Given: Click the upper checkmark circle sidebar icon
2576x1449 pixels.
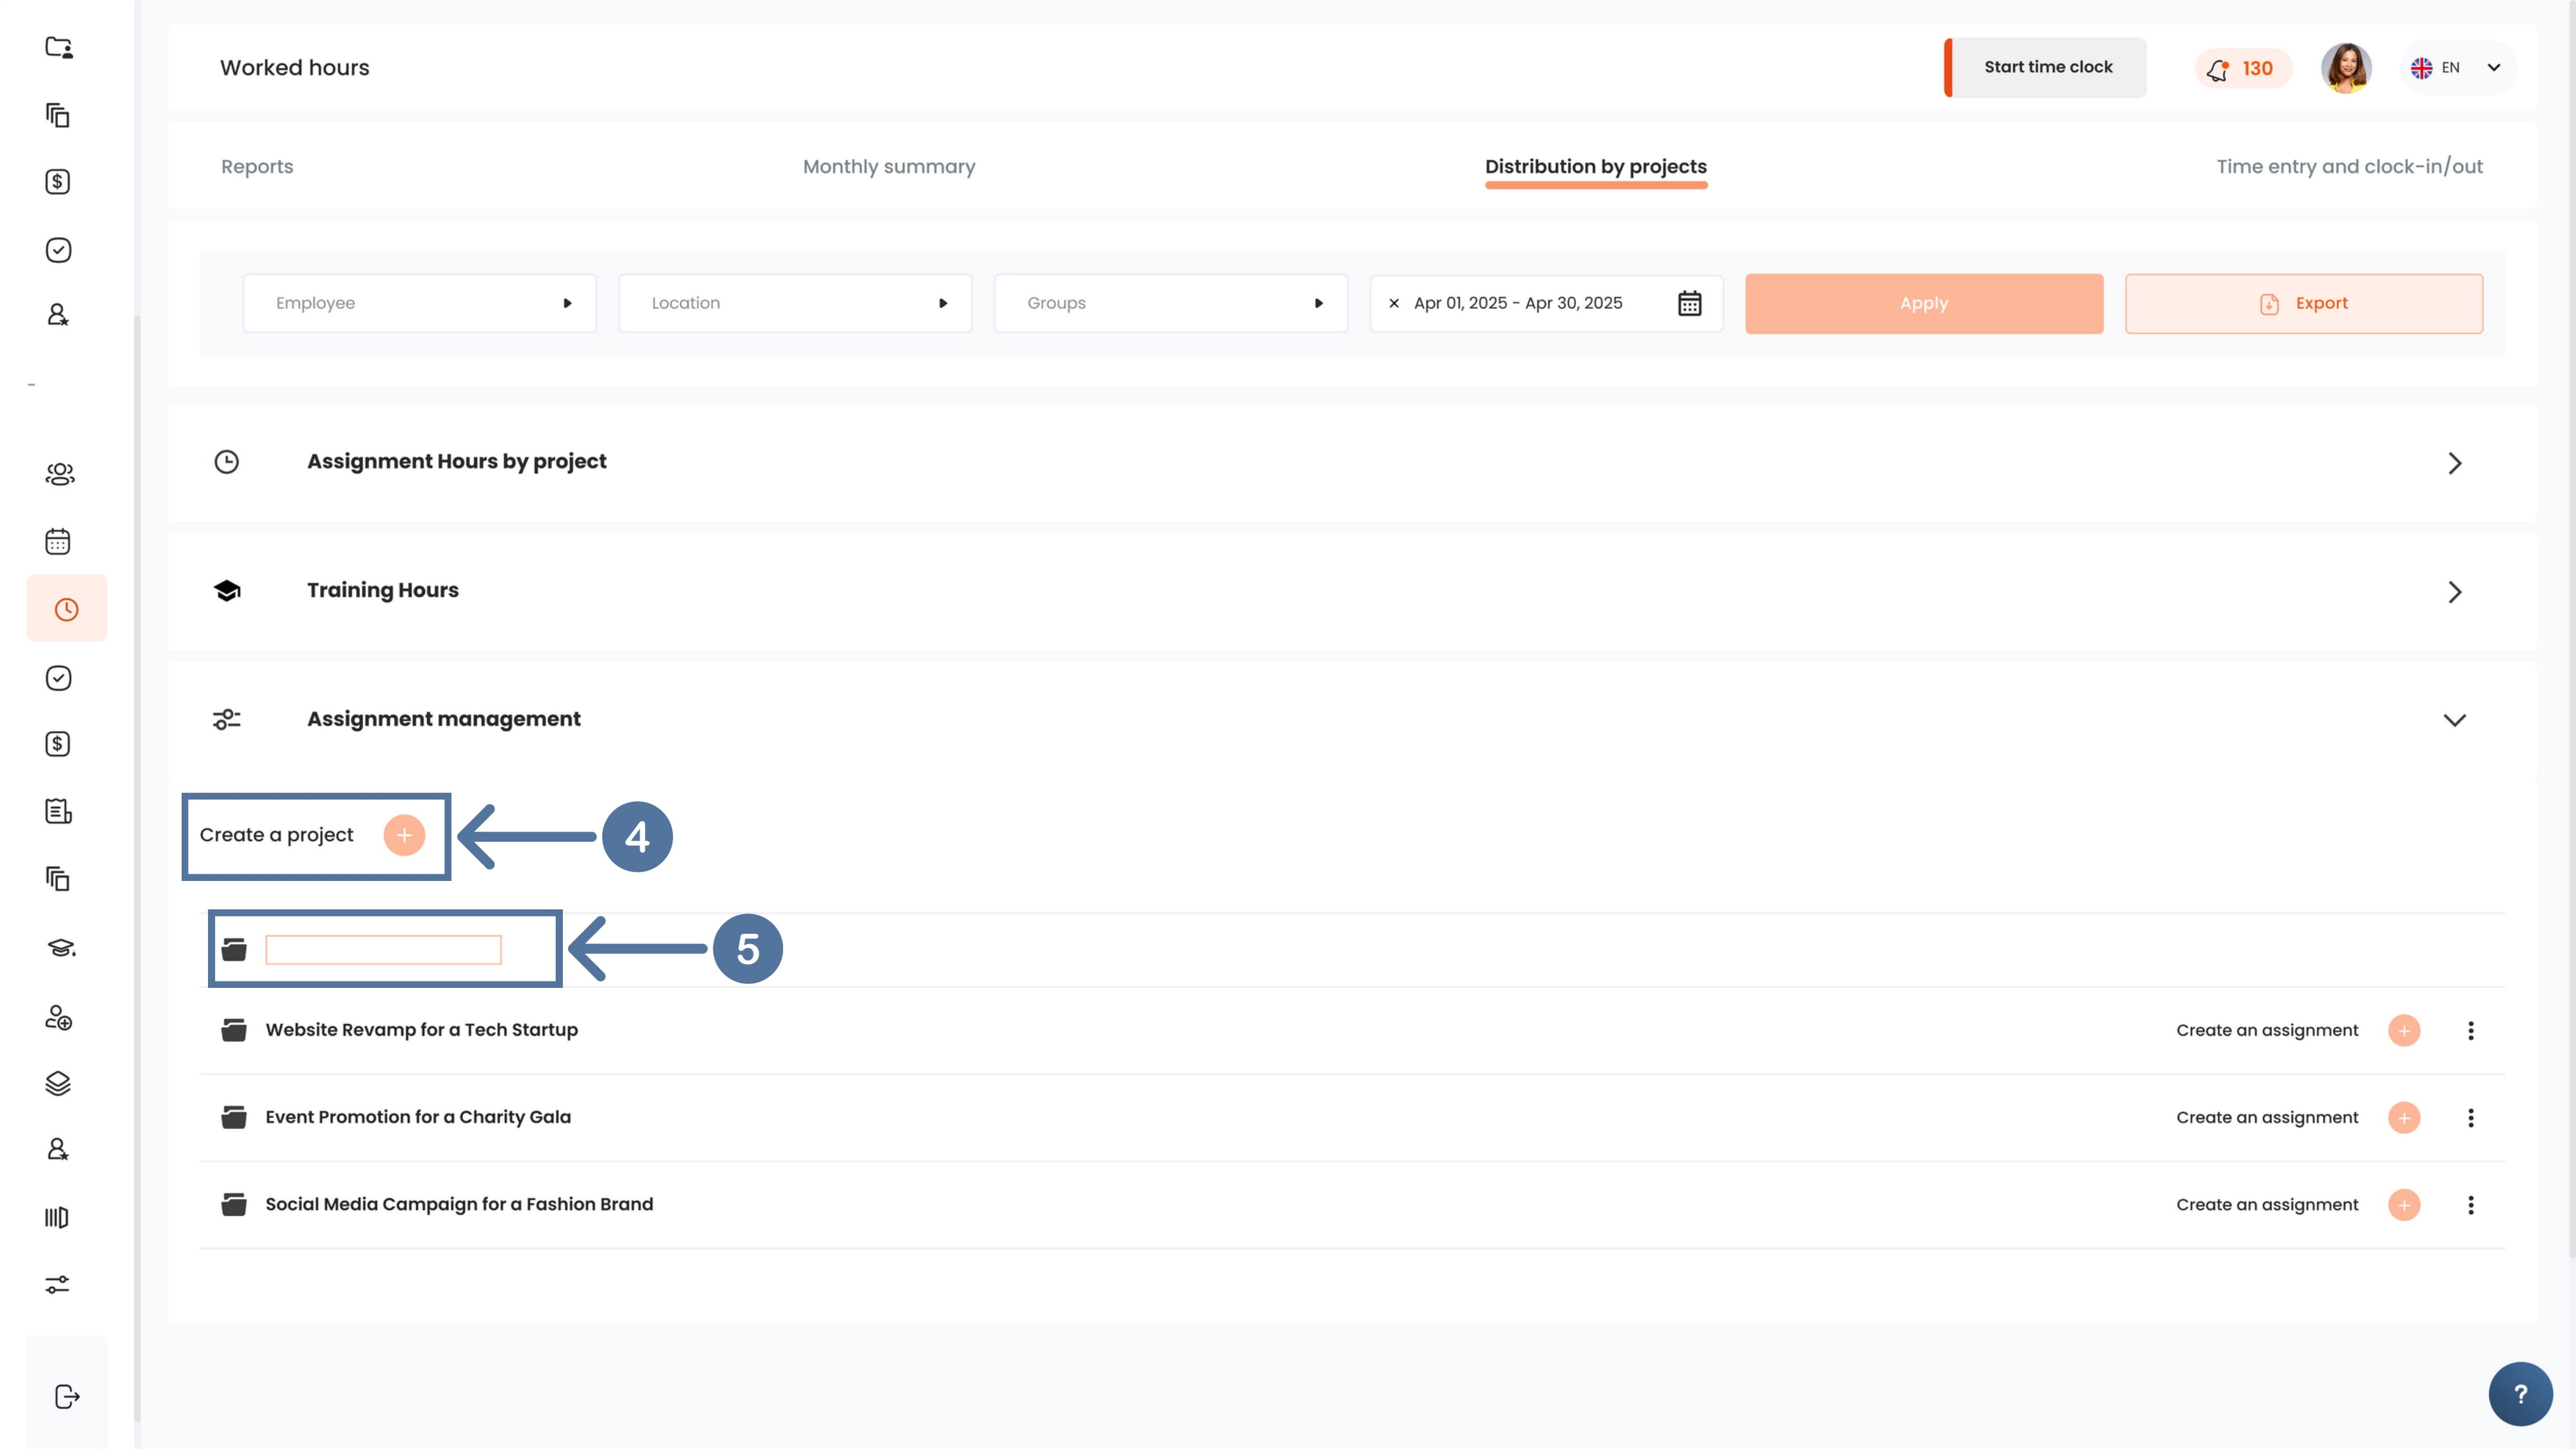Looking at the screenshot, I should click(x=58, y=250).
